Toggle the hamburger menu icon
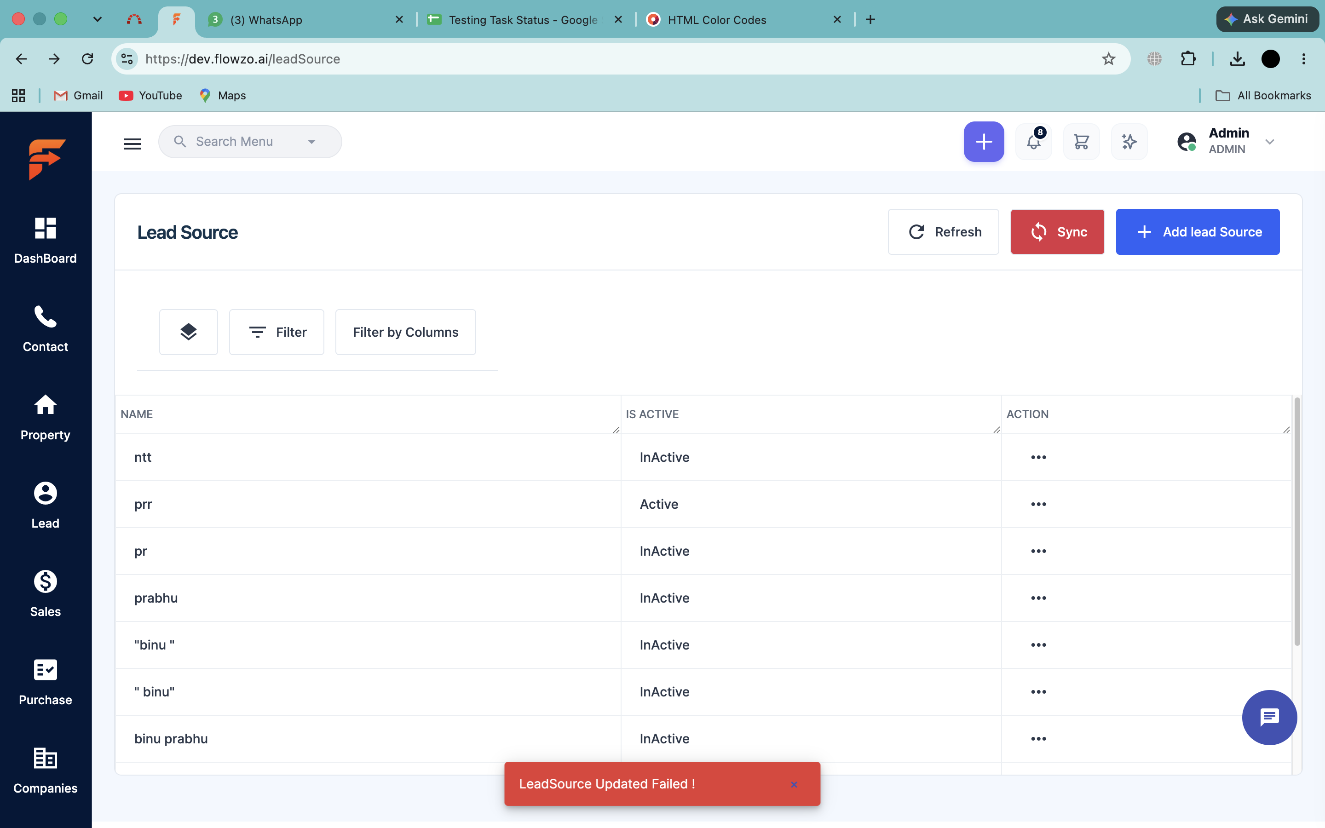This screenshot has height=828, width=1325. tap(132, 144)
